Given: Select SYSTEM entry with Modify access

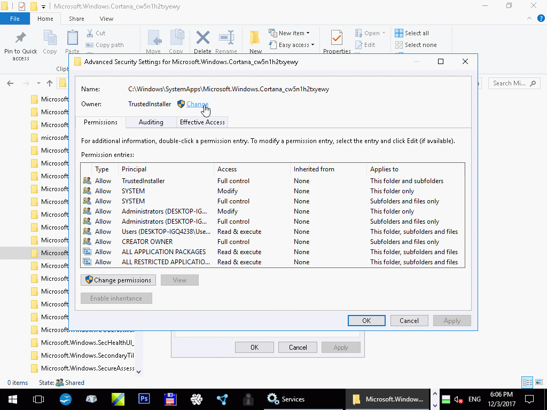Looking at the screenshot, I should (x=272, y=191).
